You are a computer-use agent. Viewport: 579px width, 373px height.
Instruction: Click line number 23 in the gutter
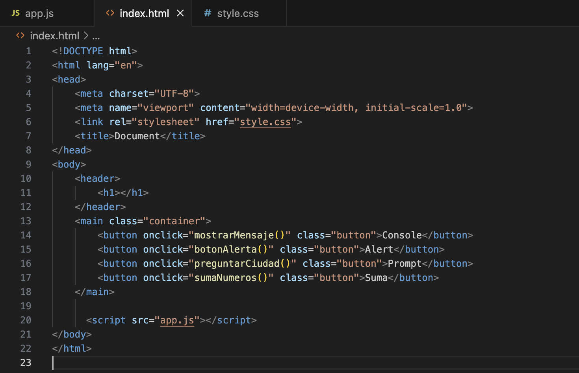(x=26, y=363)
